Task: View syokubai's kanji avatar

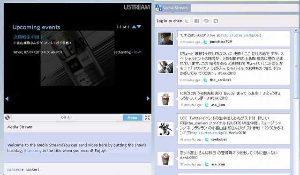Action: click(x=165, y=129)
